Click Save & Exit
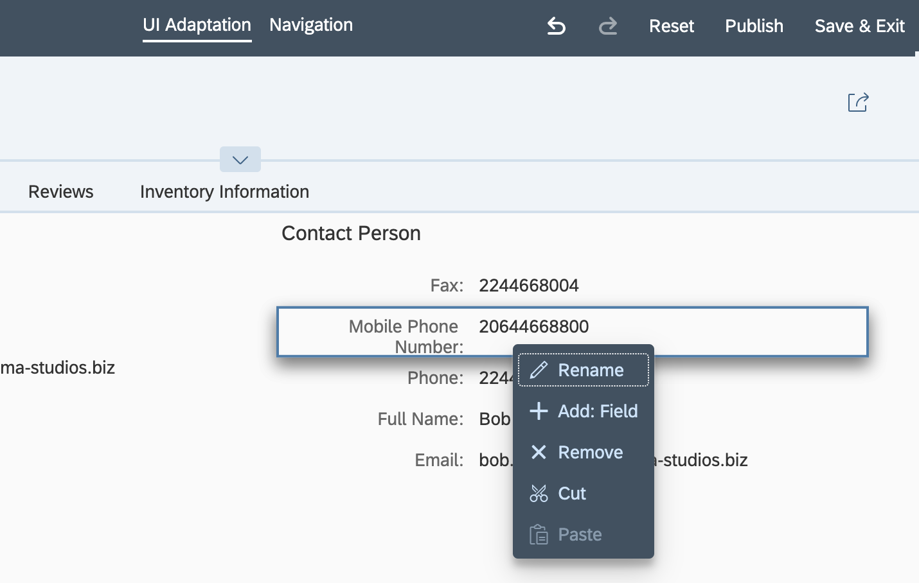This screenshot has height=583, width=919. tap(859, 26)
